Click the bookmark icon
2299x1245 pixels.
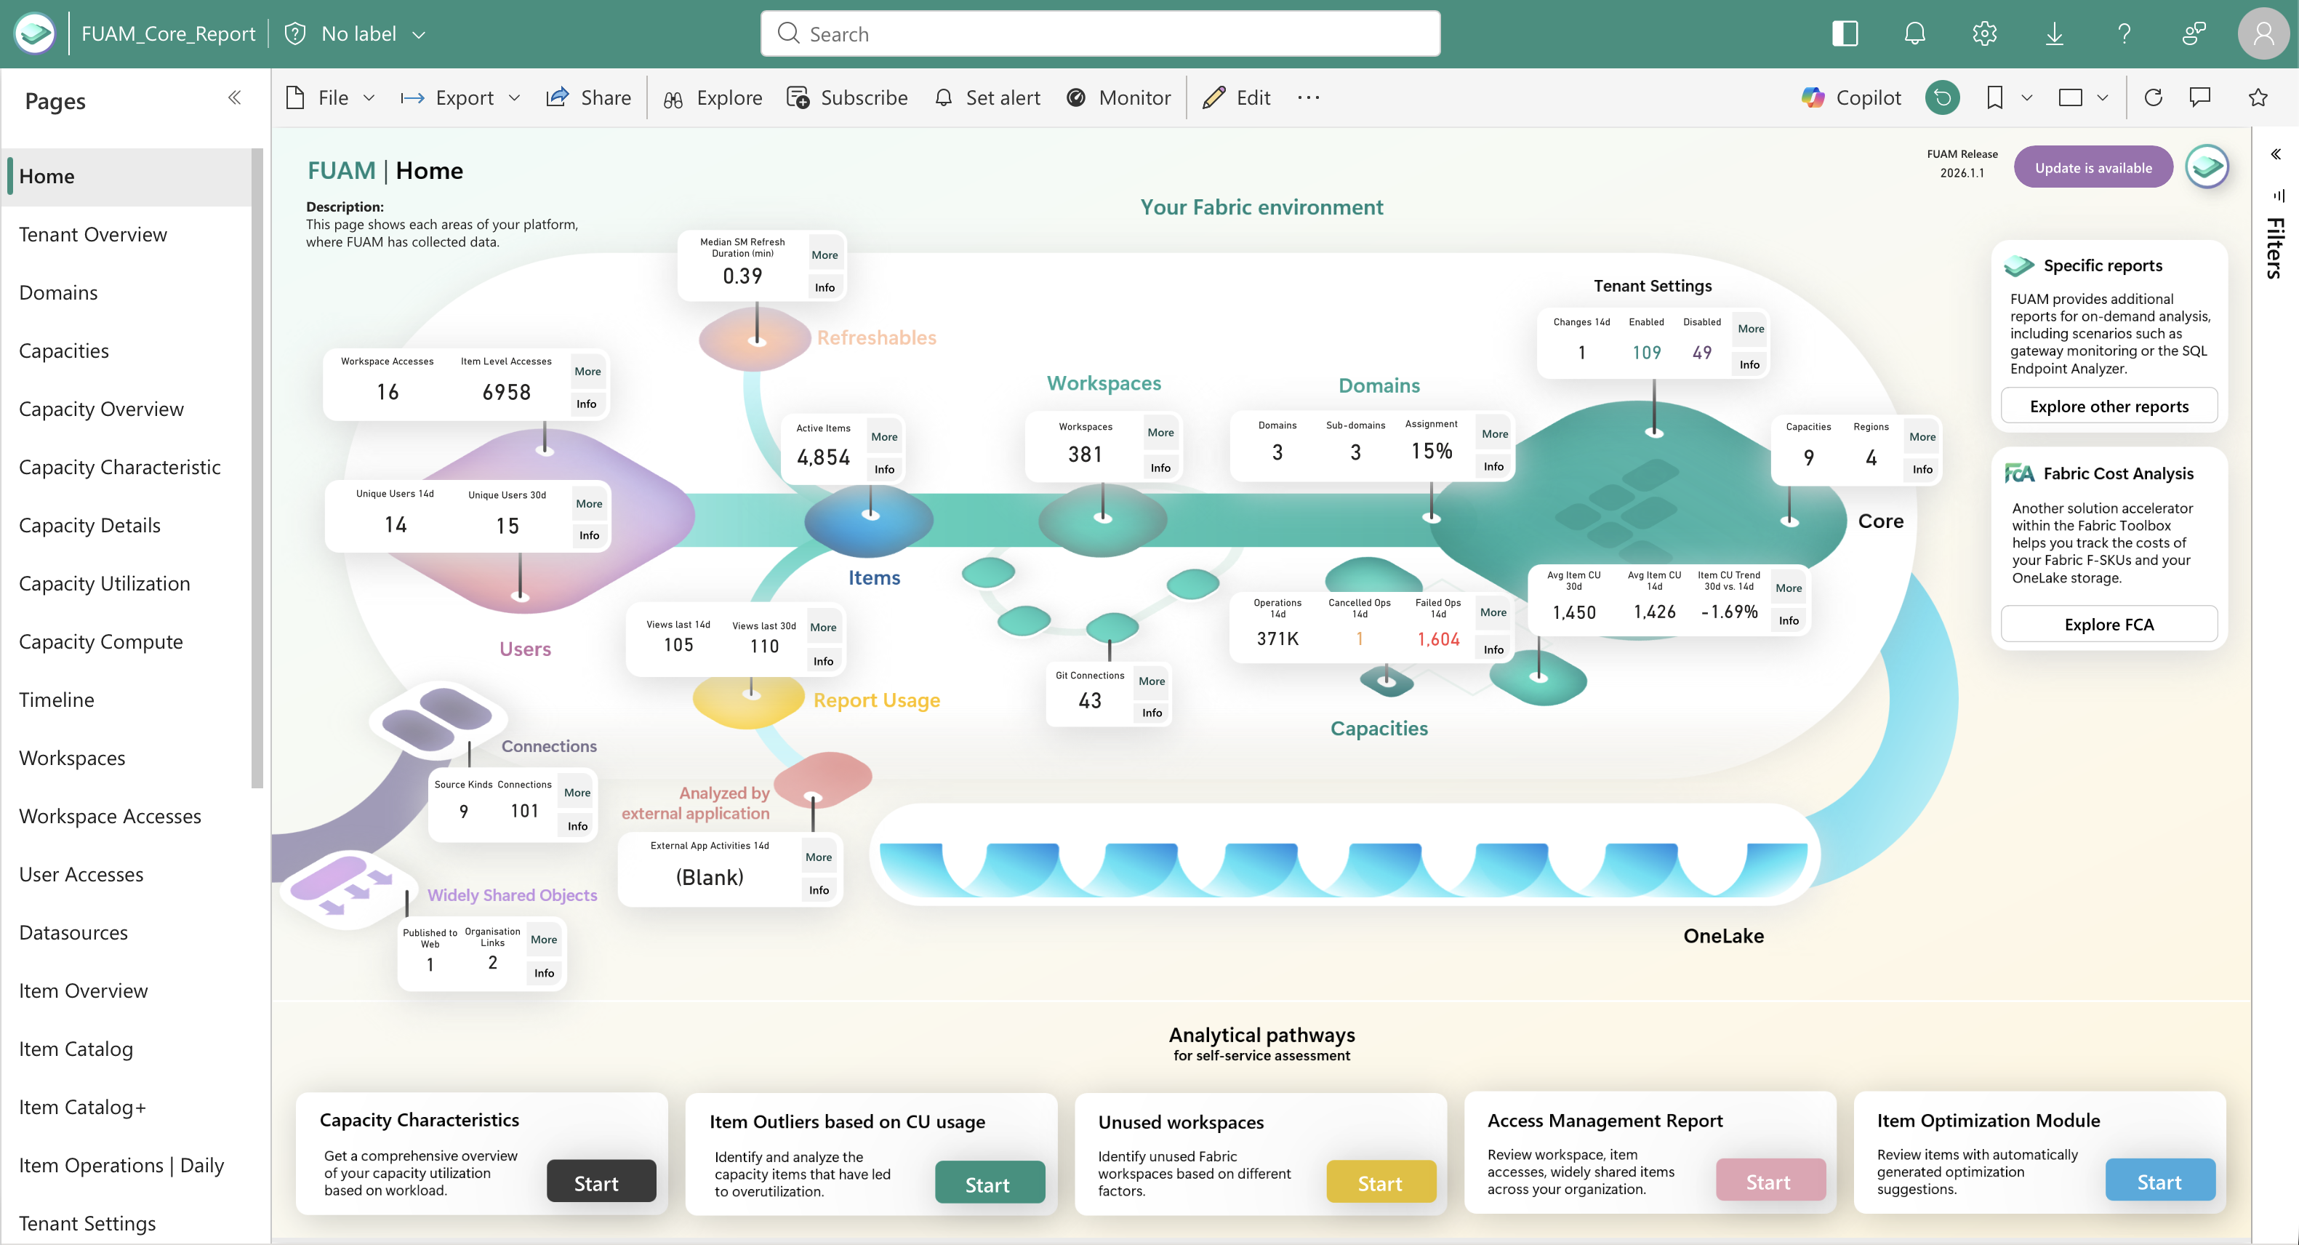click(x=1994, y=97)
